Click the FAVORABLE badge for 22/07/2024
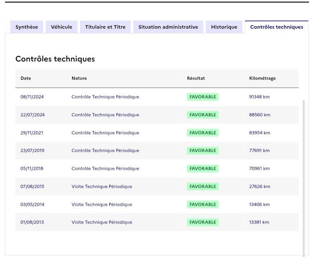 pyautogui.click(x=202, y=115)
